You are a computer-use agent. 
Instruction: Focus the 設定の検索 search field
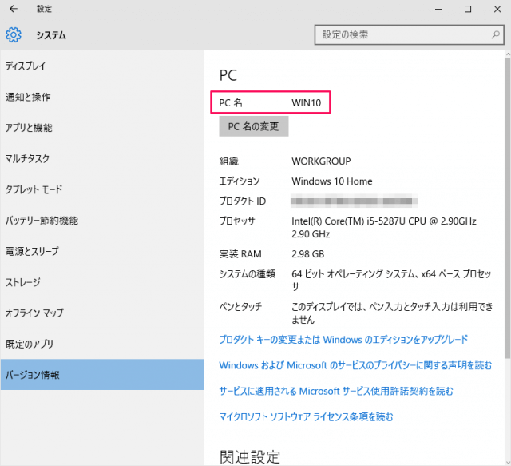pos(409,34)
